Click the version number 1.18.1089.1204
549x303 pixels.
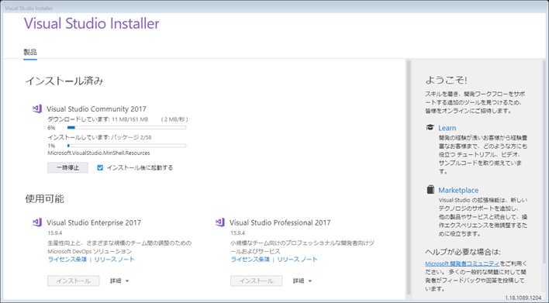(x=523, y=298)
